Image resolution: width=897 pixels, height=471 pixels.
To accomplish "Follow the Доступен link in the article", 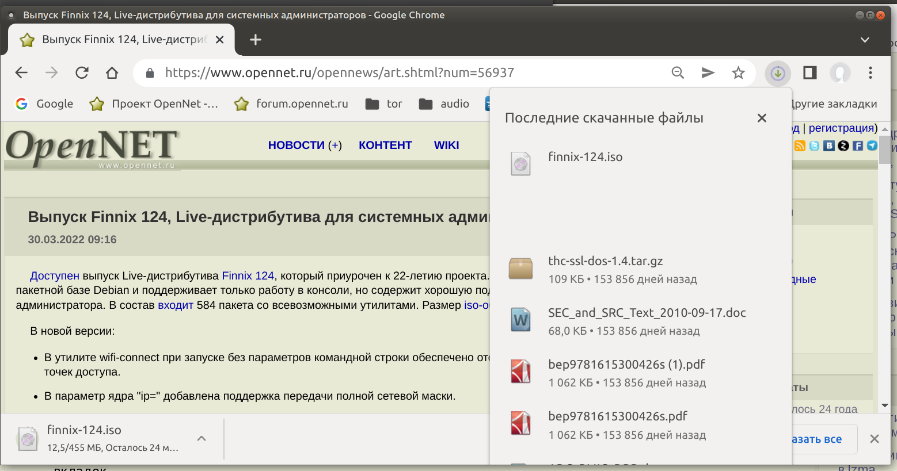I will point(55,275).
